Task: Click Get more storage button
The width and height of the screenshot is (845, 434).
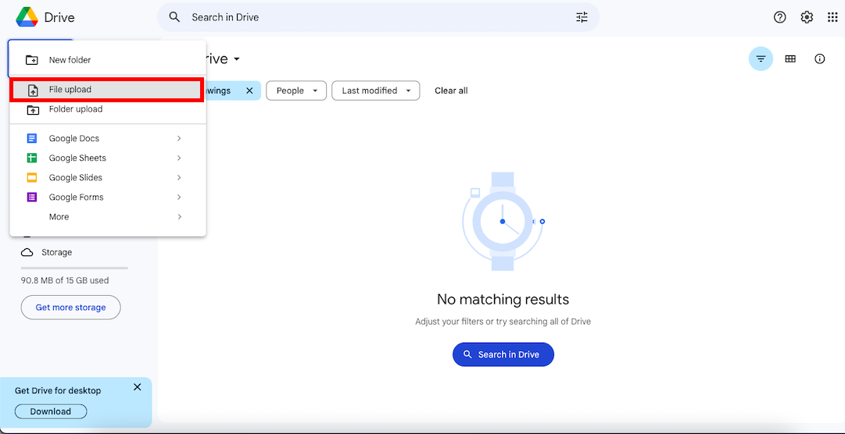Action: point(70,308)
